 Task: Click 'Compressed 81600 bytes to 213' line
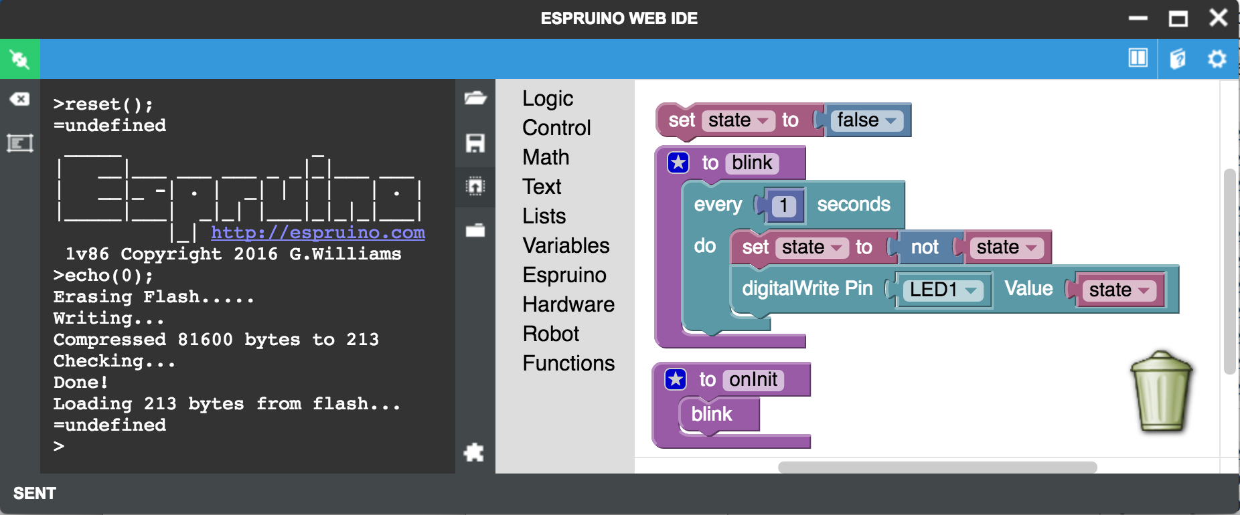point(216,340)
